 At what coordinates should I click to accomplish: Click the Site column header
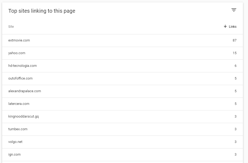(x=11, y=27)
